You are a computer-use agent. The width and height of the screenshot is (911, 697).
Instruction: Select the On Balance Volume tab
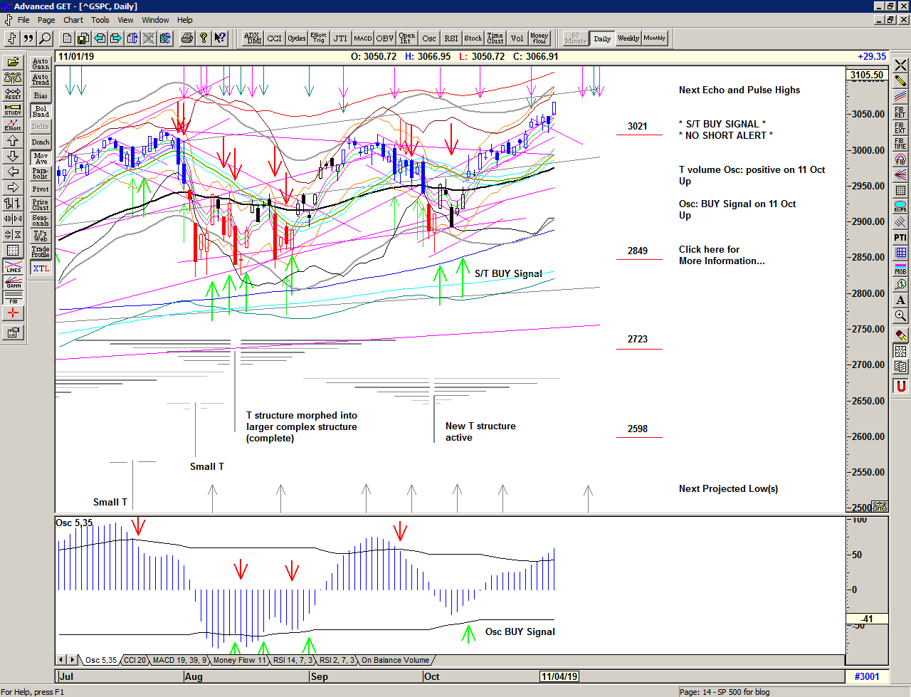395,660
